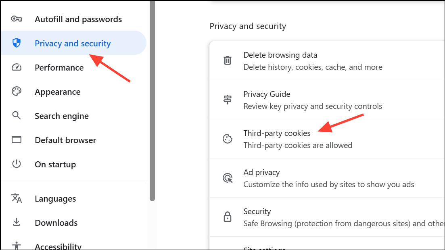Select Performance in the settings sidebar
445x250 pixels.
(x=73, y=67)
